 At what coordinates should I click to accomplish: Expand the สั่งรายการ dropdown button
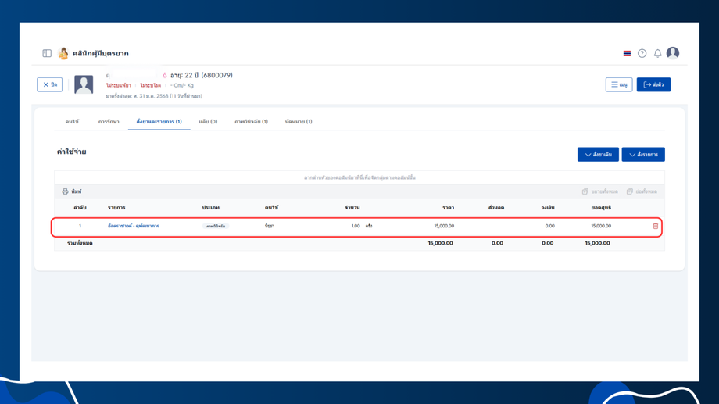point(643,155)
